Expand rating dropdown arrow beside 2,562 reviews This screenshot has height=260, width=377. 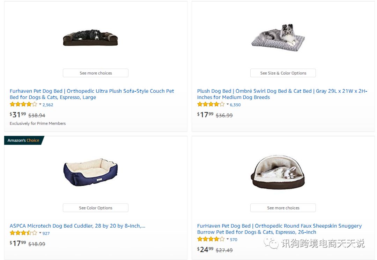point(40,105)
